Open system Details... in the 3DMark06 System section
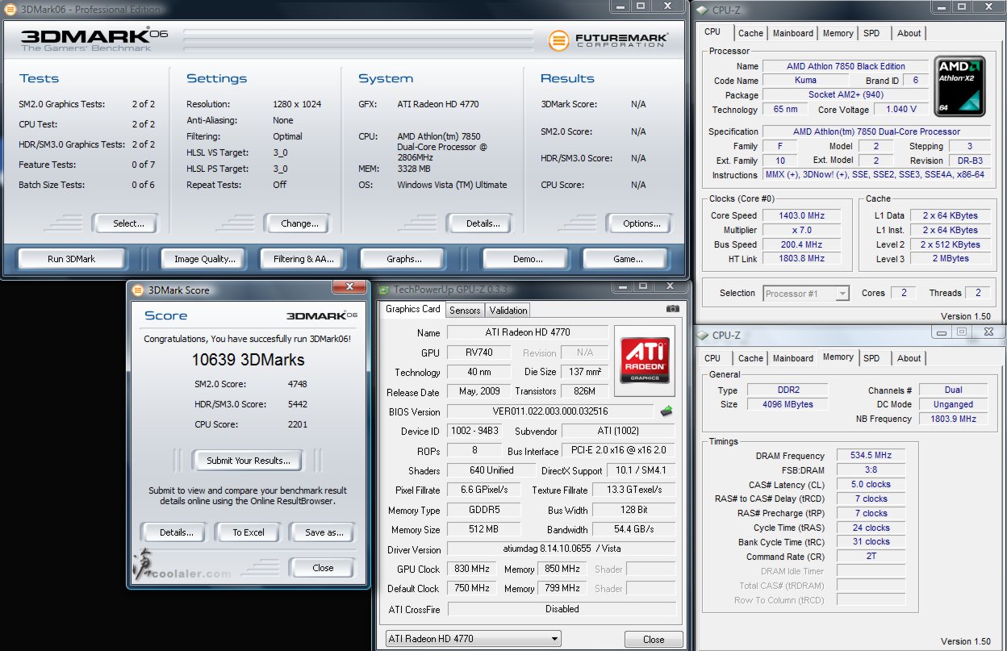 click(480, 223)
